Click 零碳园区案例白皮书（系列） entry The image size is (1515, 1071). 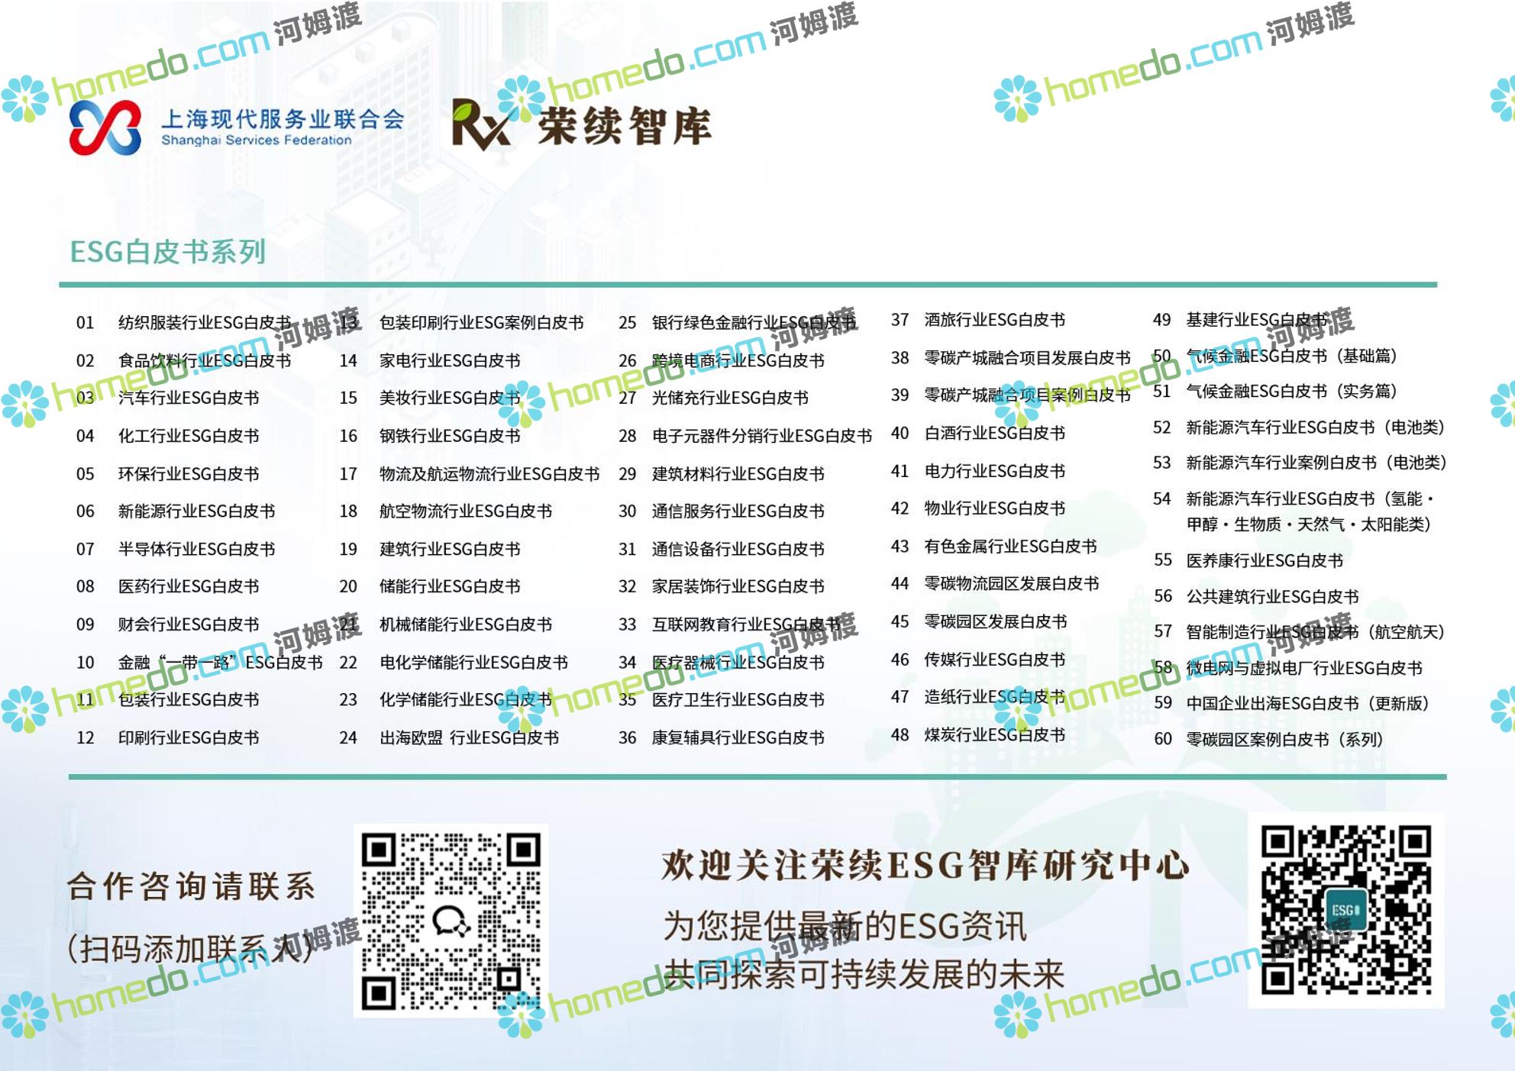point(1284,739)
